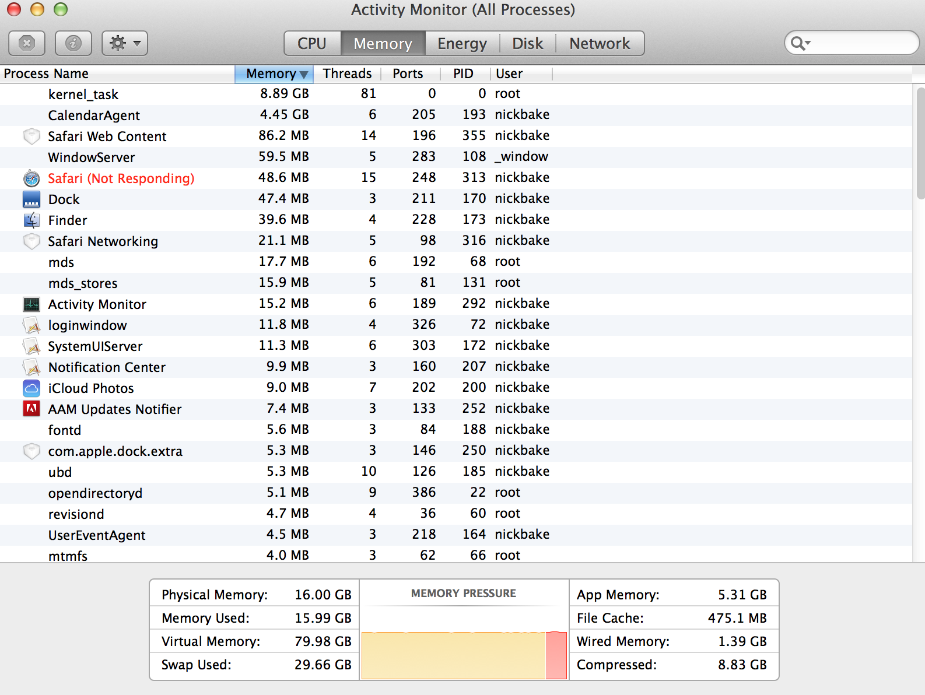The image size is (925, 695).
Task: Click the green zoom window button
Action: click(x=61, y=9)
